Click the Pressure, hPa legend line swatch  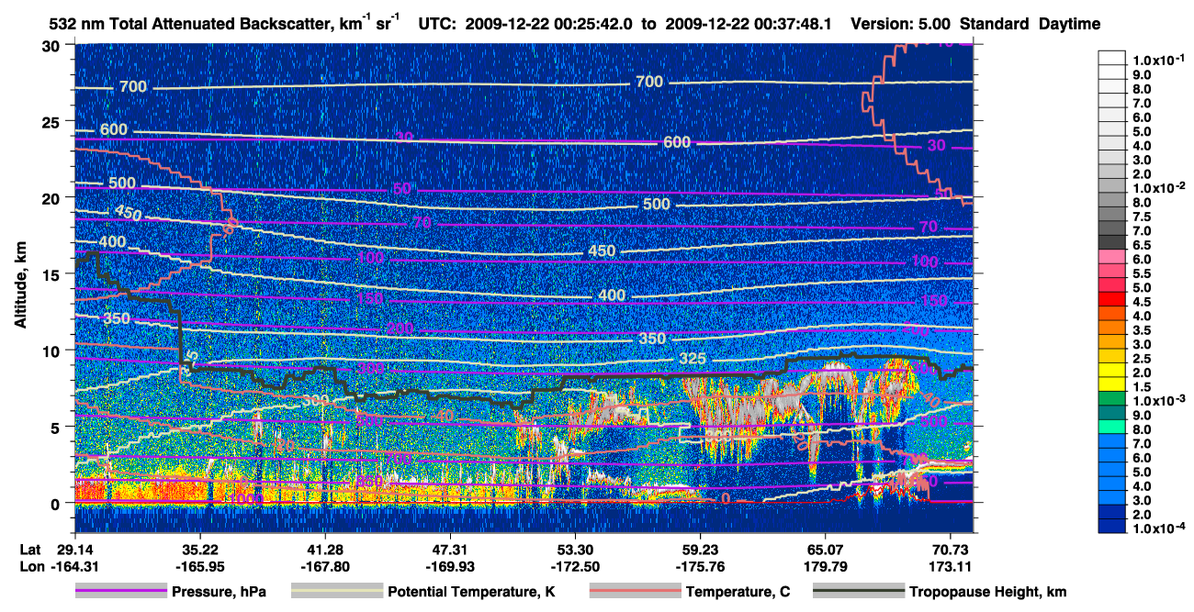121,593
